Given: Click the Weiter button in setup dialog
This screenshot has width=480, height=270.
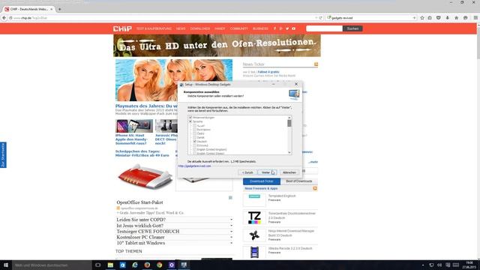Looking at the screenshot, I should 267,172.
